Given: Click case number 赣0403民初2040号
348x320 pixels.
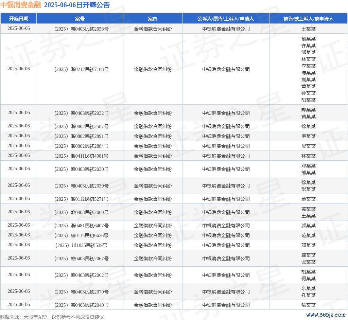Looking at the screenshot, I should (x=82, y=305).
